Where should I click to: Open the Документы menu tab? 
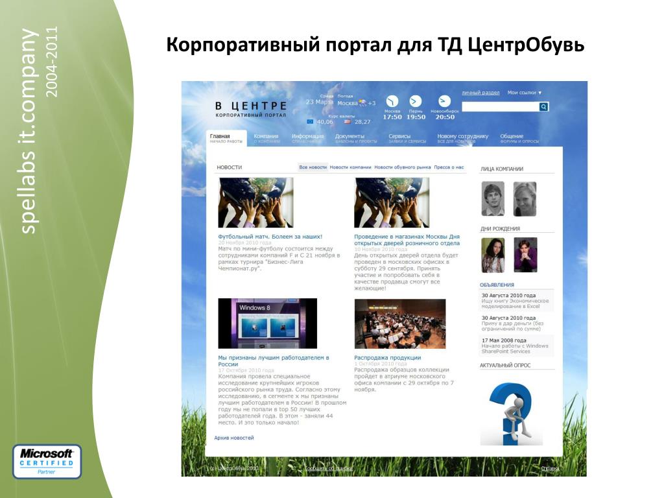356,139
